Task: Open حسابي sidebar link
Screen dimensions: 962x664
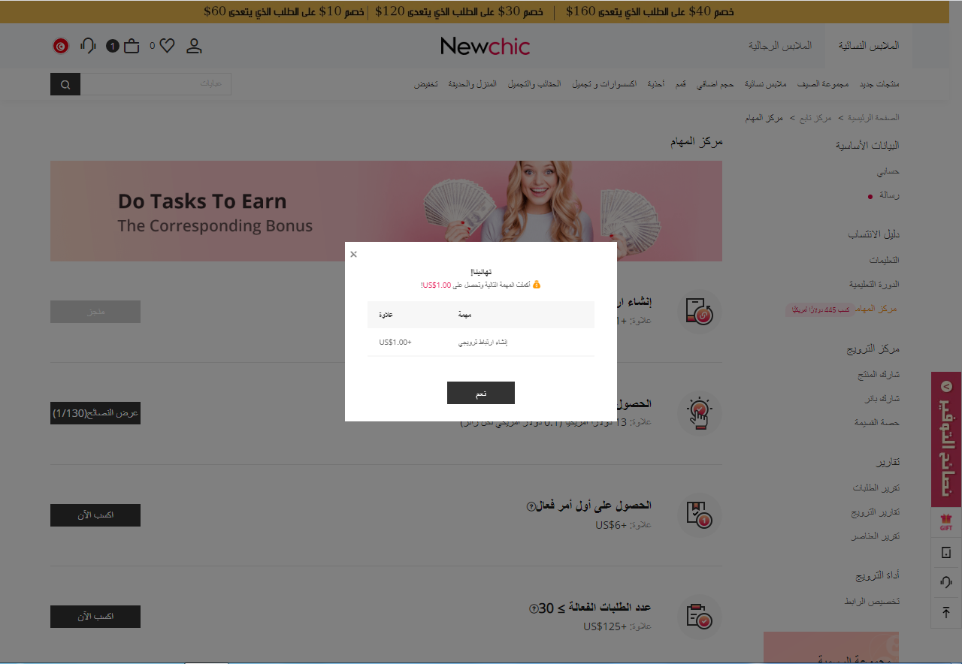Action: coord(888,171)
